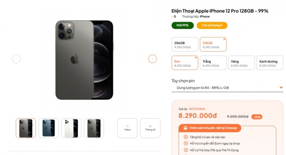Click the iPhone brand link
286x155 pixels.
point(205,17)
